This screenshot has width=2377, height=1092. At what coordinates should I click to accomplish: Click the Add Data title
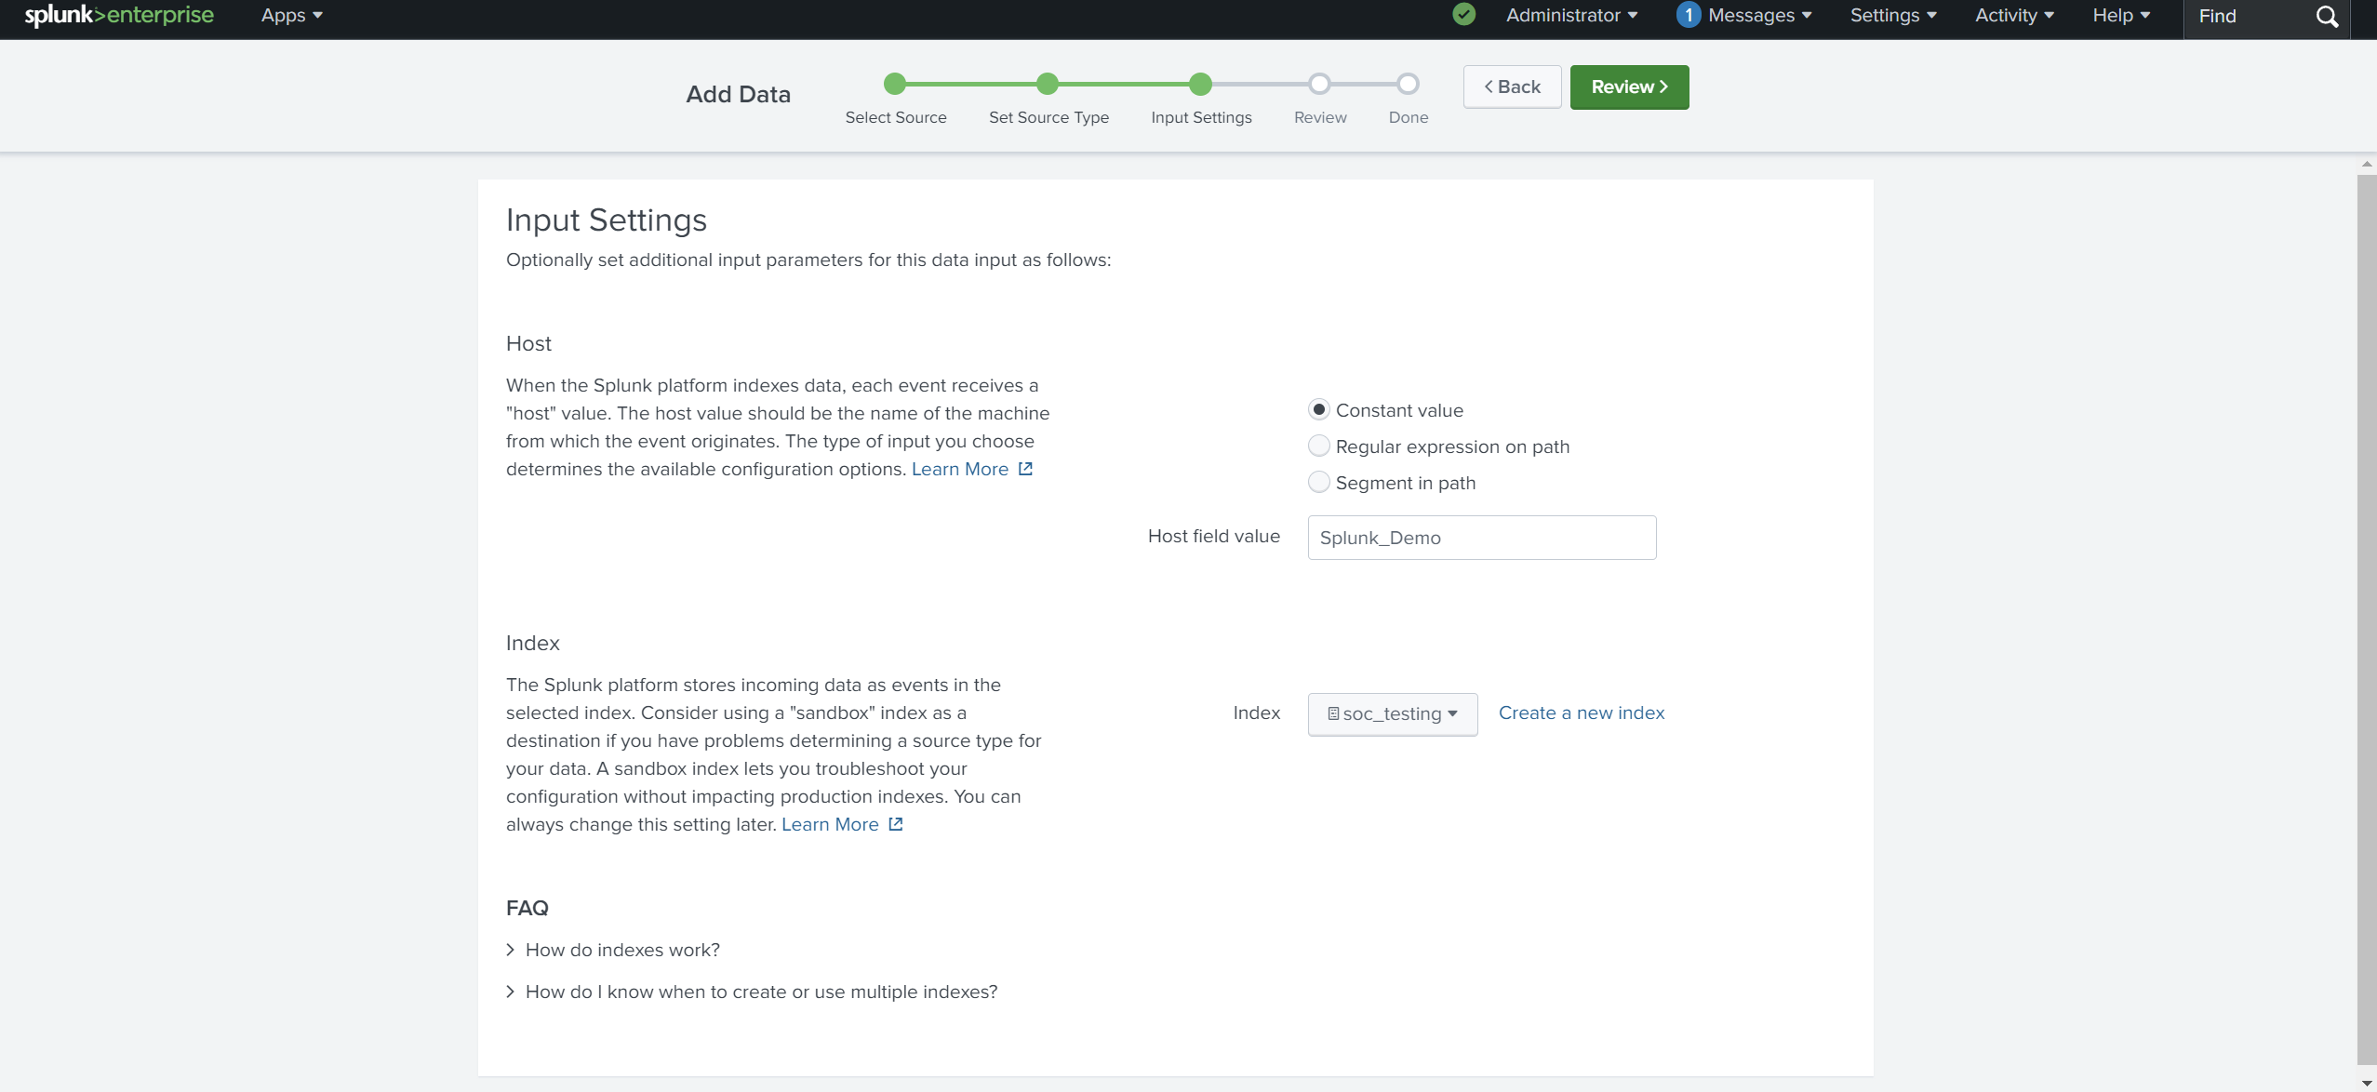(738, 94)
